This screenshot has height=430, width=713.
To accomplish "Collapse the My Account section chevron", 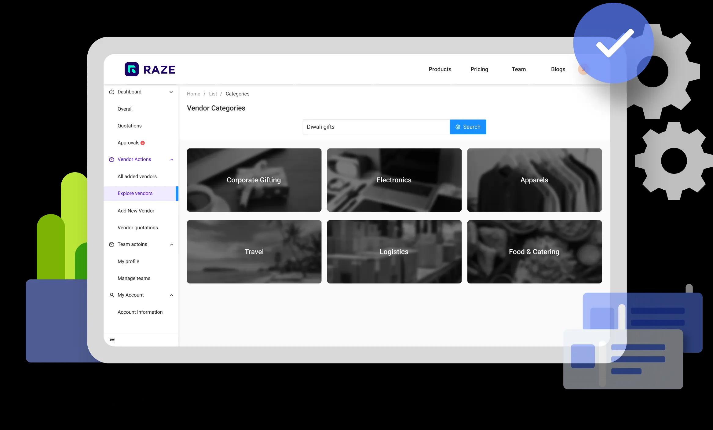I will (x=171, y=295).
